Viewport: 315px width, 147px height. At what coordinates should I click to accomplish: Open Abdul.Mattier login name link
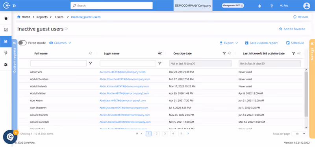(x=124, y=93)
